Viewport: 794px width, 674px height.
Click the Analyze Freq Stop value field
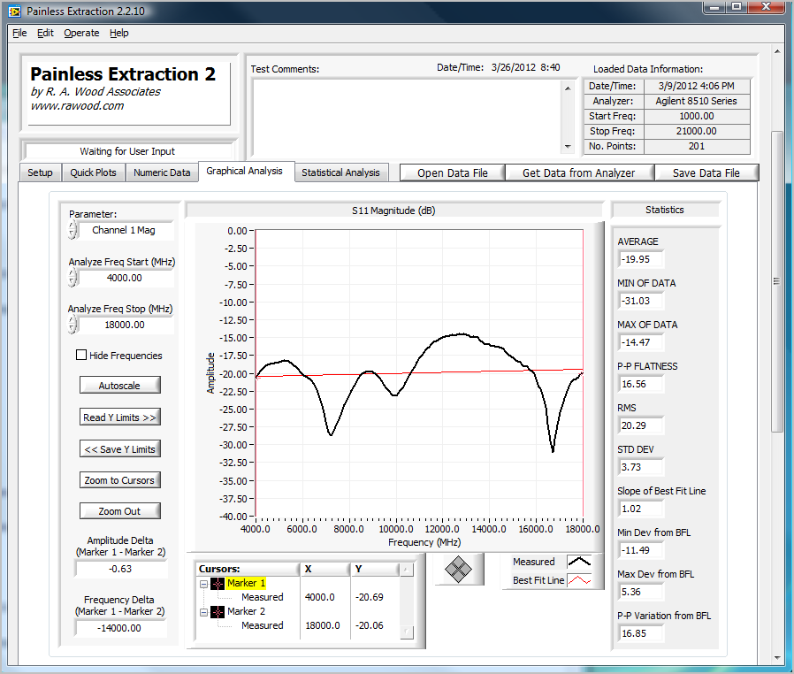point(126,326)
